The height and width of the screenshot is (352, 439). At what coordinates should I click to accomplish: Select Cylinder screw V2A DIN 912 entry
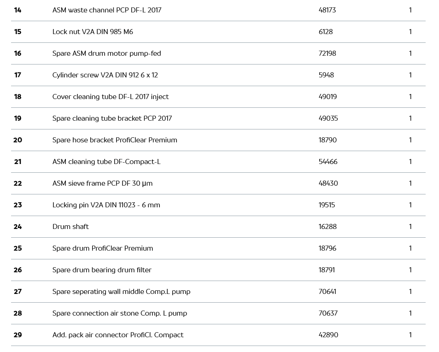pyautogui.click(x=105, y=75)
